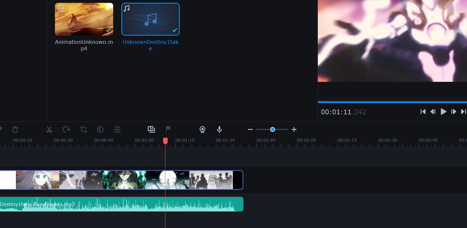Open the Color adjustments half-circle icon
Screen dimensions: 467x228
pyautogui.click(x=100, y=129)
